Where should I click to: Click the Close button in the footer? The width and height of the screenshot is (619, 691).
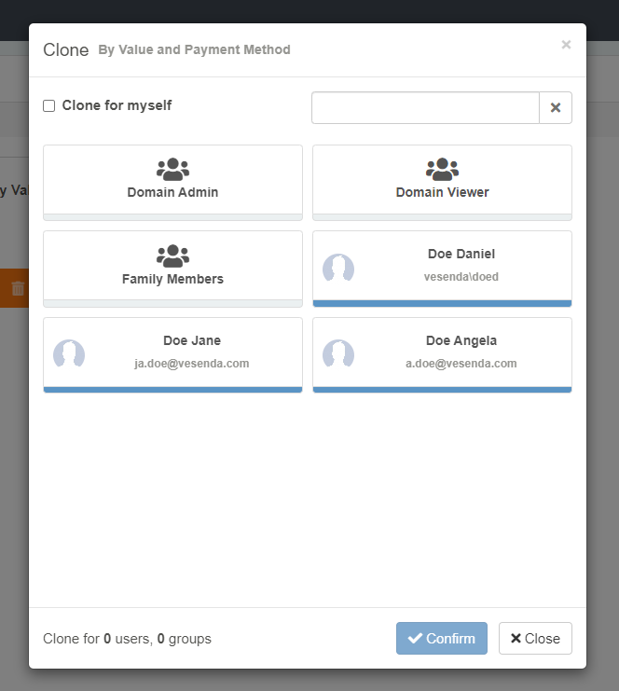[535, 639]
